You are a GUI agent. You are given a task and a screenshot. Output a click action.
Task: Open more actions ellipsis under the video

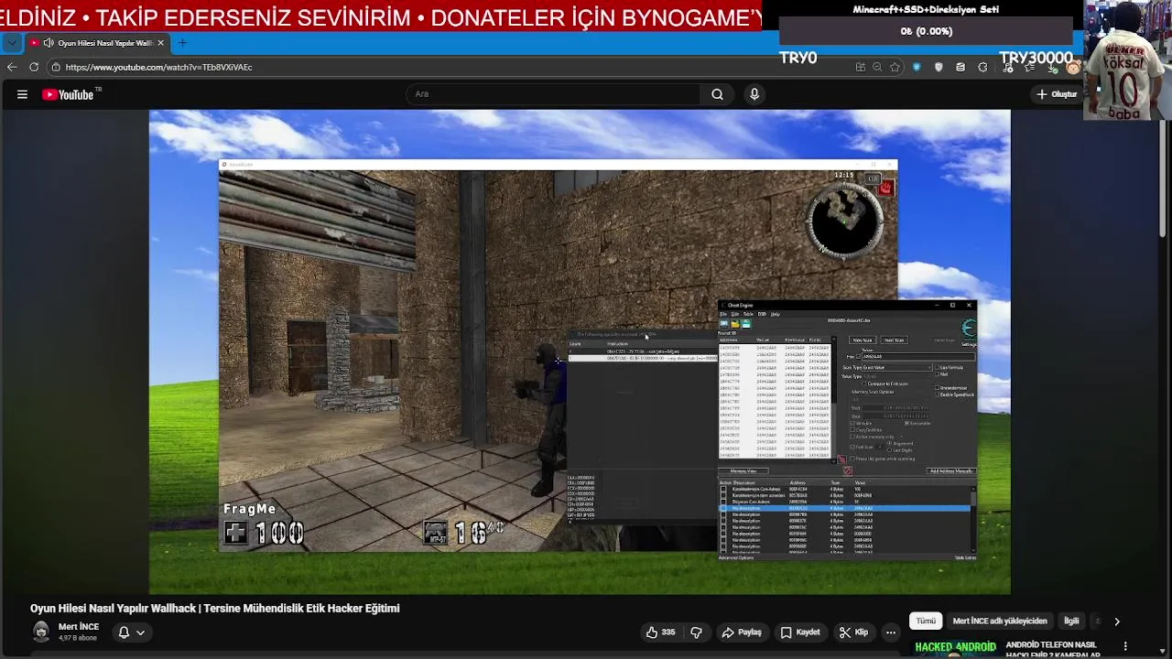click(x=890, y=632)
